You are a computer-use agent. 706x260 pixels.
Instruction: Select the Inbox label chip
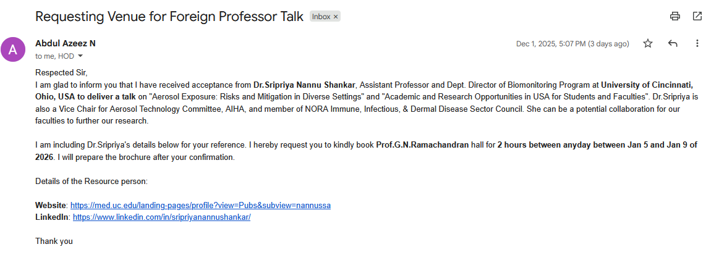[x=321, y=17]
